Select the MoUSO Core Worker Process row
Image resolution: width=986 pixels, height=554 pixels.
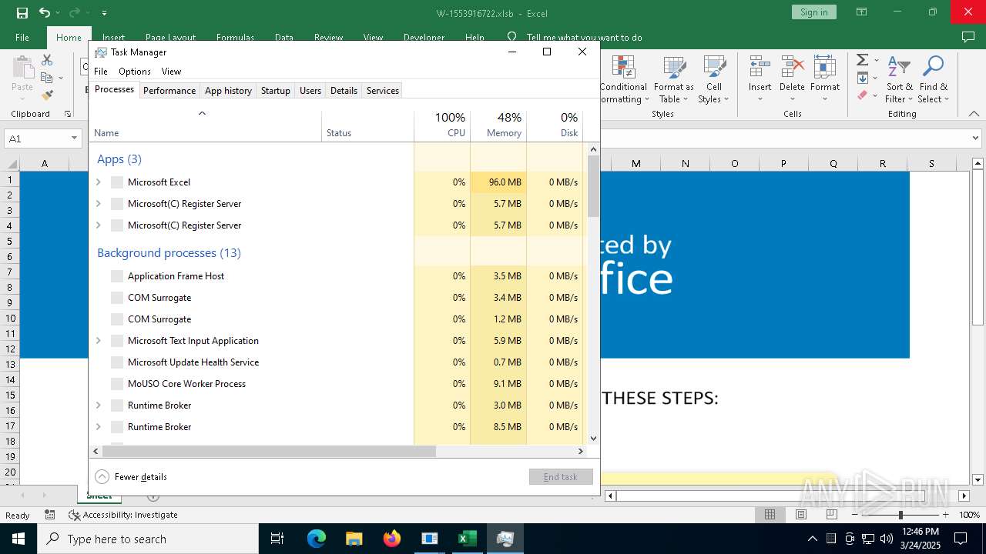[x=337, y=384]
